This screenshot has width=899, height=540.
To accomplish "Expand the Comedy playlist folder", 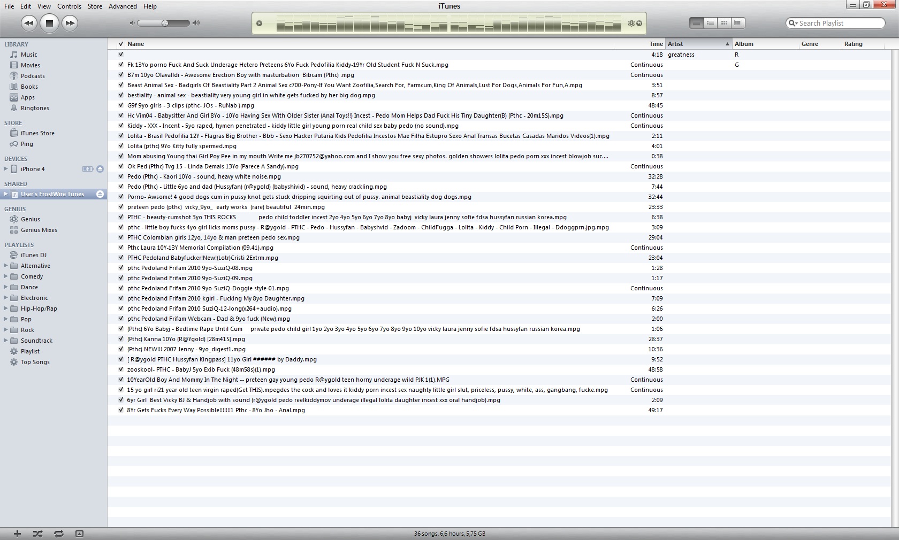I will click(6, 276).
